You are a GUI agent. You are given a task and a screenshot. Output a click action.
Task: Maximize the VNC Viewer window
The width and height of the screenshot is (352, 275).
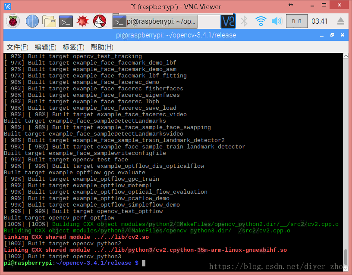(324, 5)
